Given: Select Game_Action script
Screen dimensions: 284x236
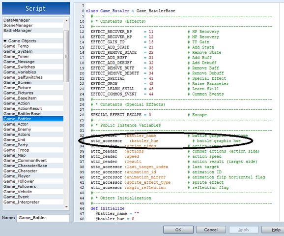Looking at the screenshot, I should (x=33, y=103).
